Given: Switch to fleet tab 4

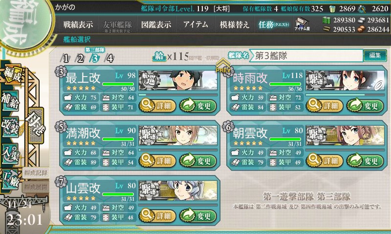Looking at the screenshot, I should [109, 58].
